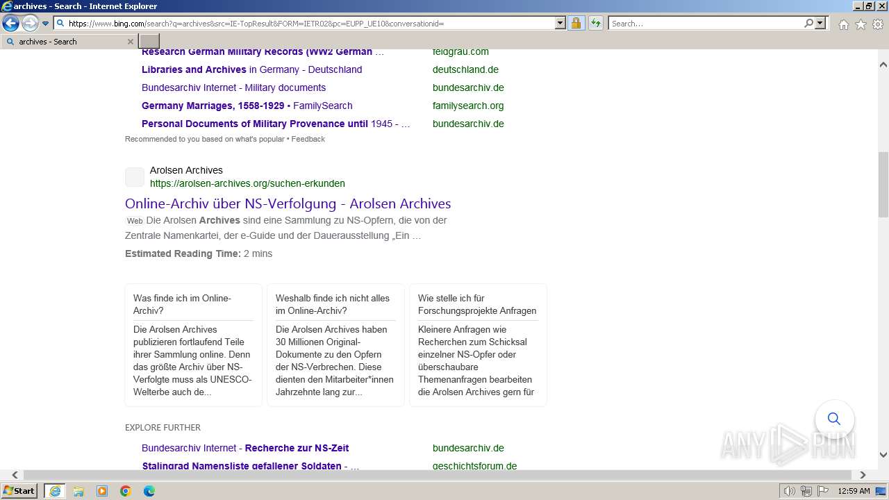Click the address bar URL field

(x=304, y=23)
